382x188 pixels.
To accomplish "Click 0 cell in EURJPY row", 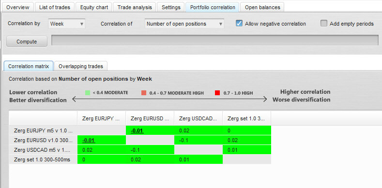I will [x=246, y=130].
